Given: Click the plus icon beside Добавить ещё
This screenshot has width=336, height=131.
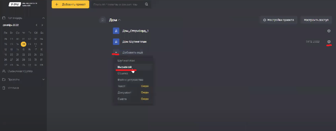Looking at the screenshot, I should (116, 52).
